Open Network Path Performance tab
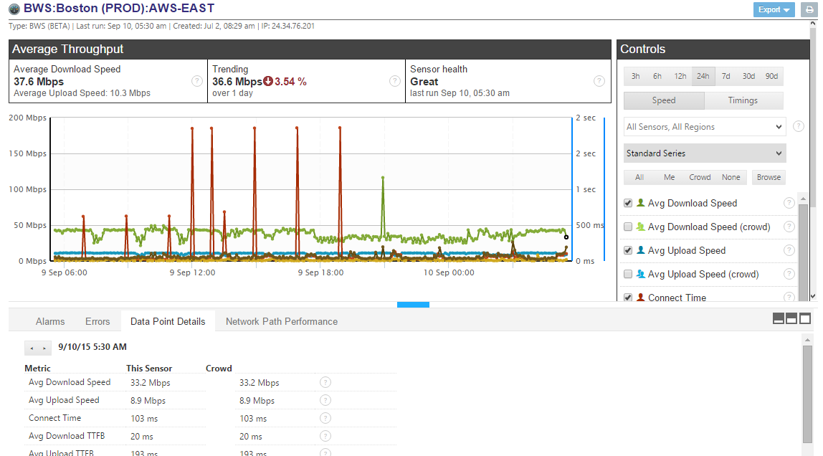This screenshot has width=823, height=456. coord(282,322)
